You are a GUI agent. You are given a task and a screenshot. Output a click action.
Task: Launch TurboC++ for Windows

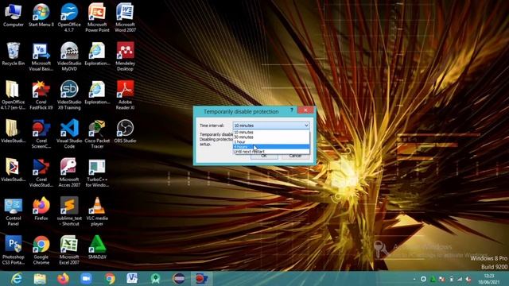coord(97,172)
